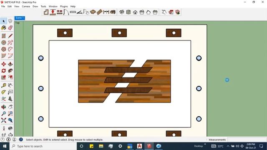Open the Help menu
Screen dimensions: 267x150
(73, 6)
